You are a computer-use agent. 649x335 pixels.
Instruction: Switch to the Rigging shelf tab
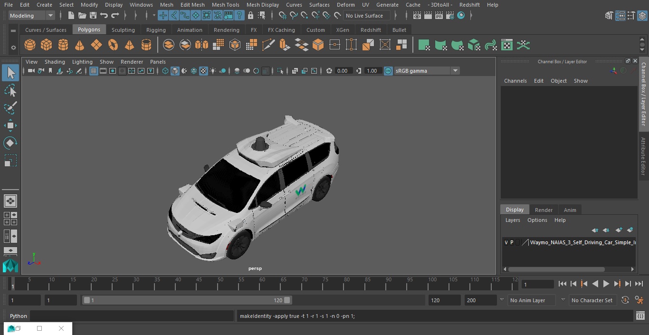[x=156, y=30]
